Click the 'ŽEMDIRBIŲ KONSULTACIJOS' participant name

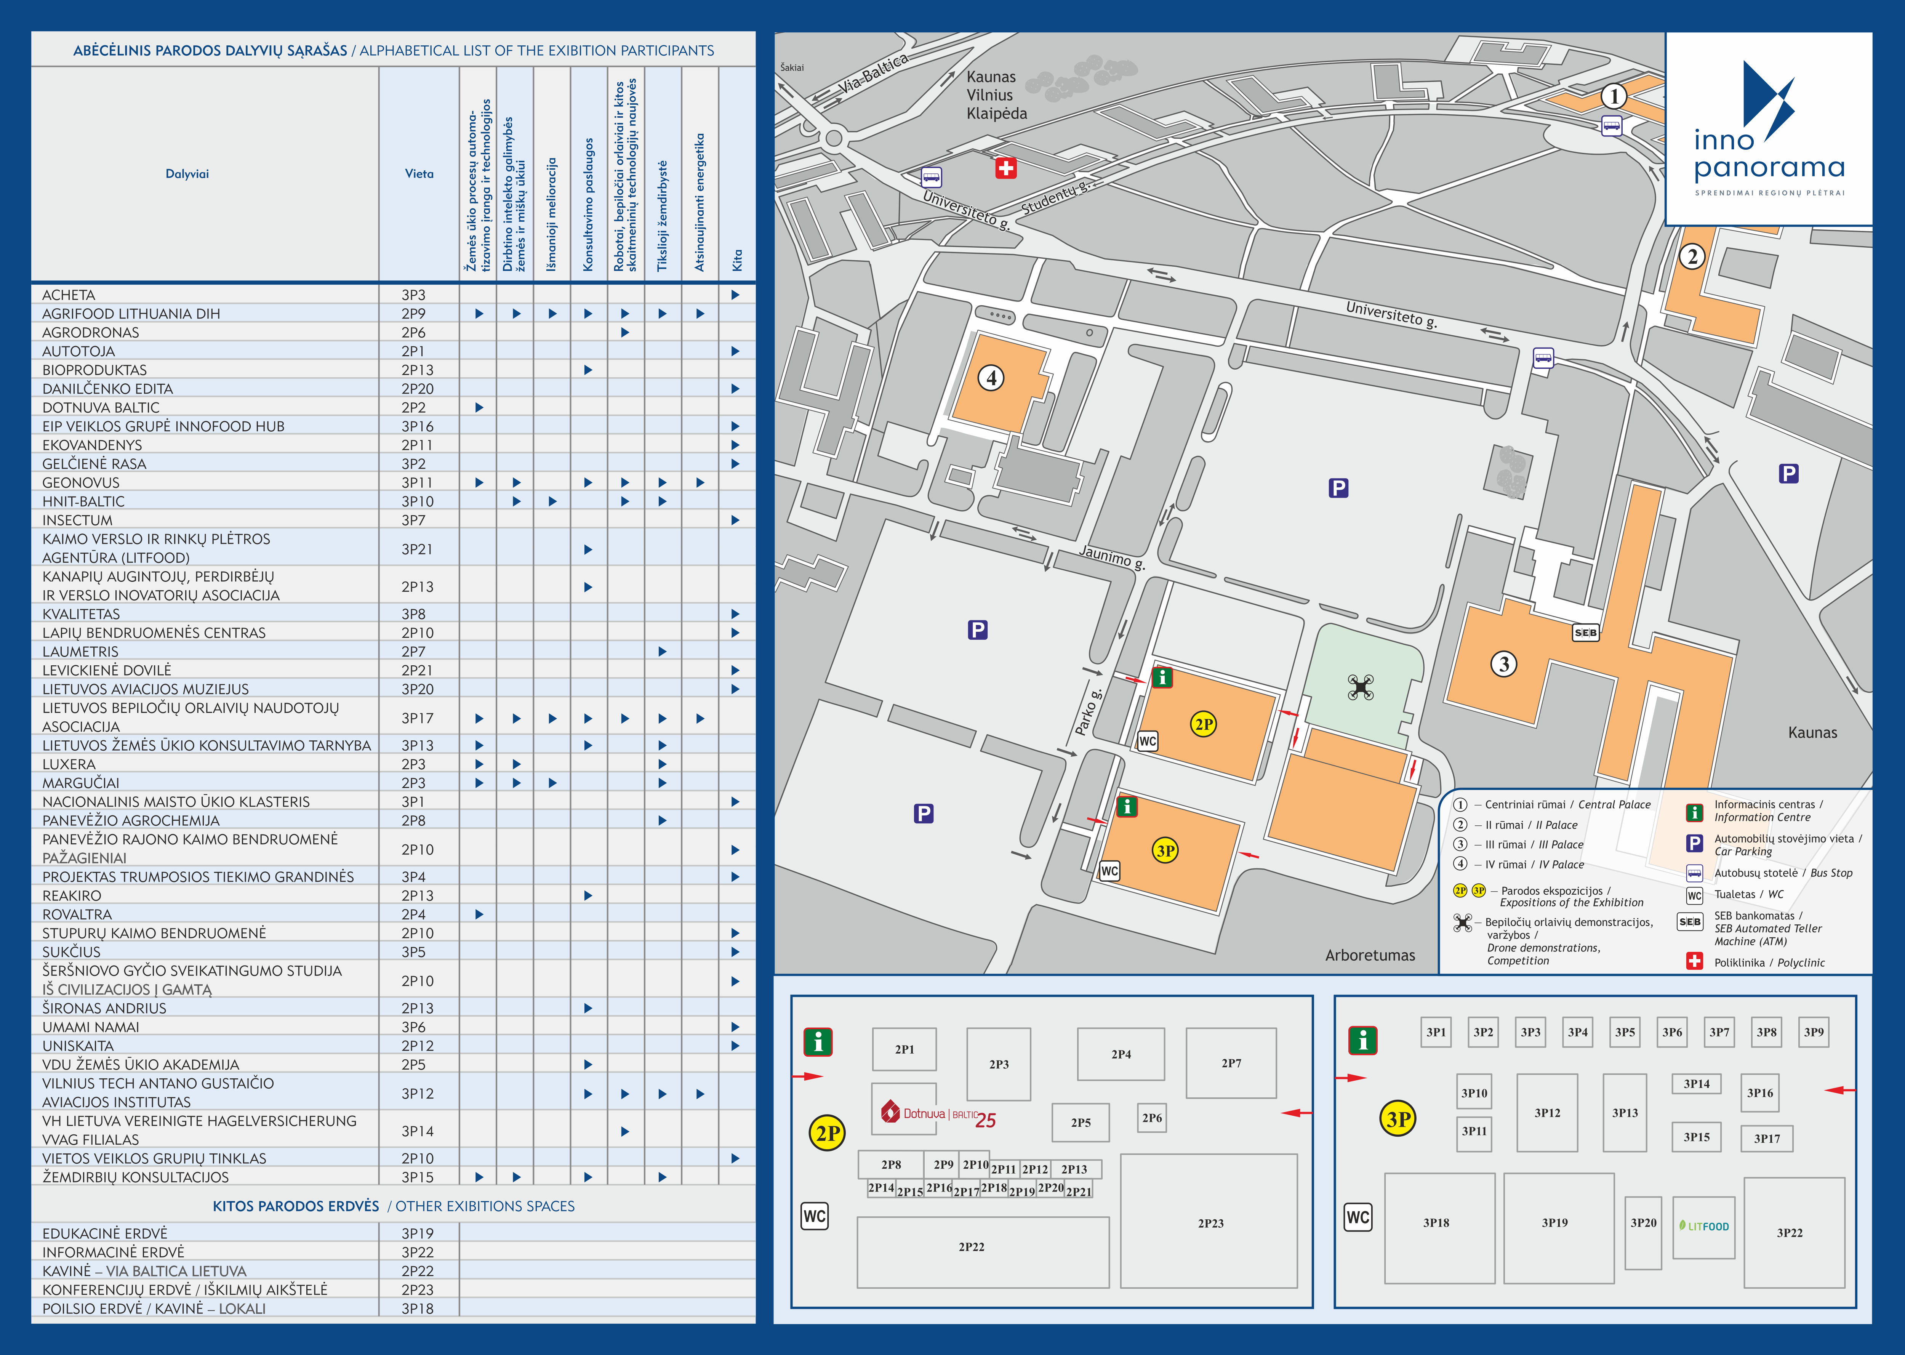tap(135, 1177)
